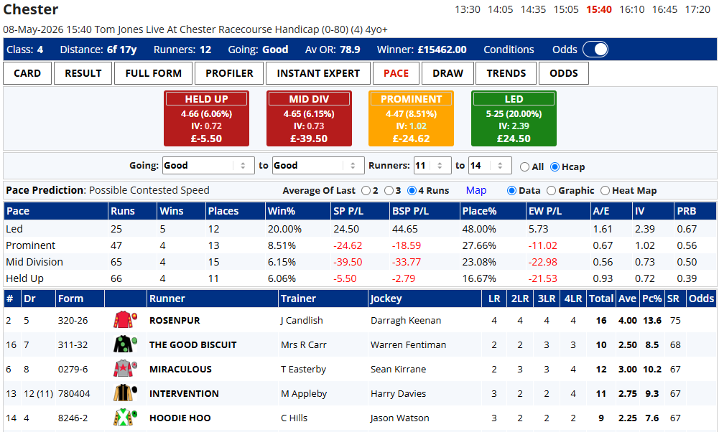Image resolution: width=719 pixels, height=432 pixels.
Task: Click The Good Biscuit's black silks icon
Action: coord(125,344)
